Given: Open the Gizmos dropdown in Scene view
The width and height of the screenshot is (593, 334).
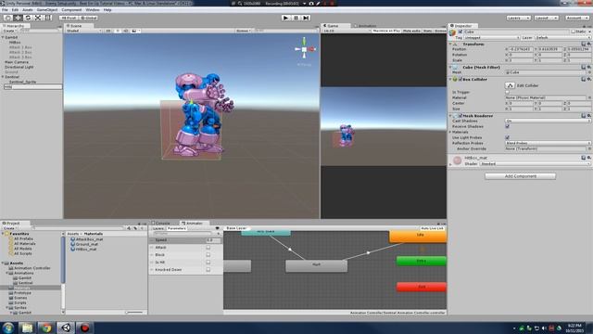Looking at the screenshot, I should click(x=243, y=31).
